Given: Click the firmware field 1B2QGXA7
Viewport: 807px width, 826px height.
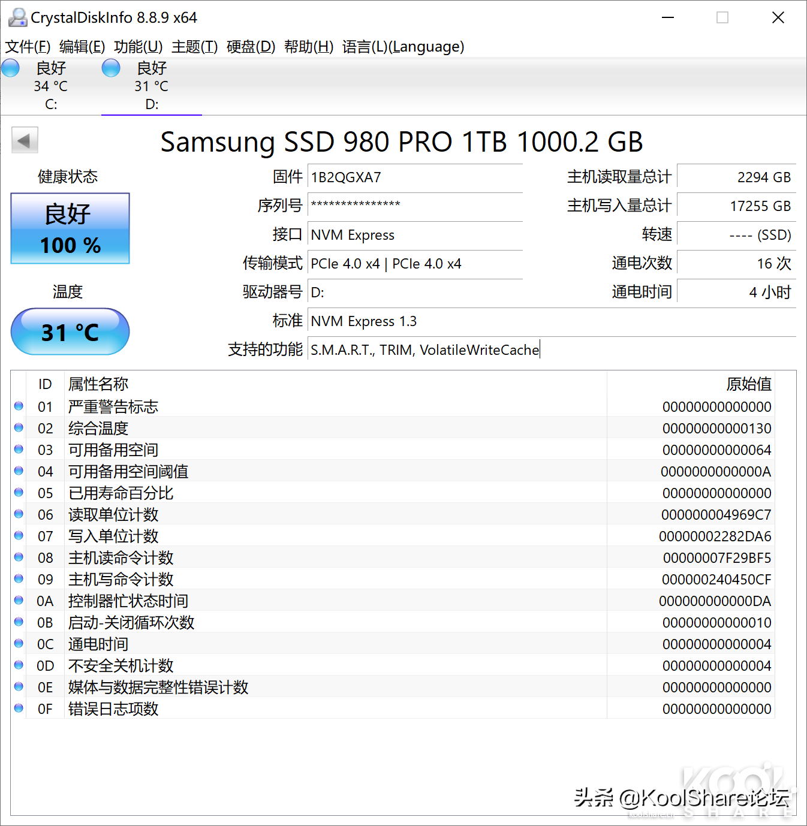Looking at the screenshot, I should pyautogui.click(x=415, y=177).
